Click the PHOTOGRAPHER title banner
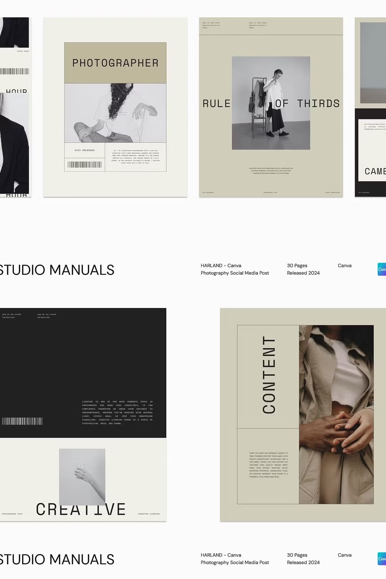 (115, 63)
